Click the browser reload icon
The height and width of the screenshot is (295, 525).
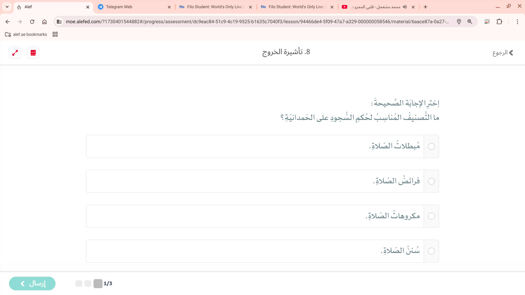[x=32, y=22]
